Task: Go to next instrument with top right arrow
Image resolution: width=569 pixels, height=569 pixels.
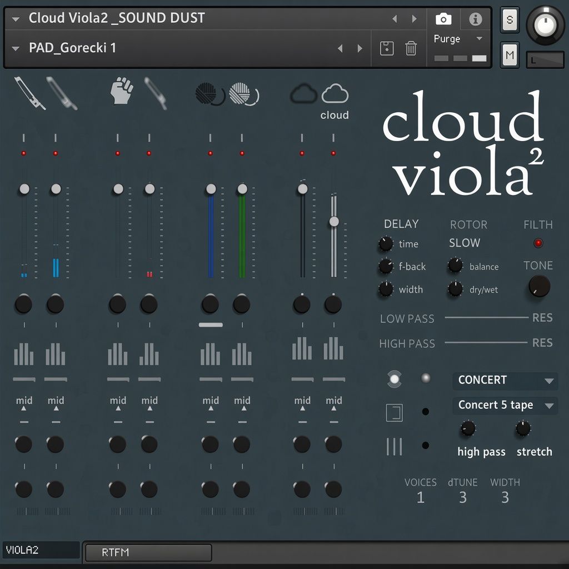Action: (414, 18)
